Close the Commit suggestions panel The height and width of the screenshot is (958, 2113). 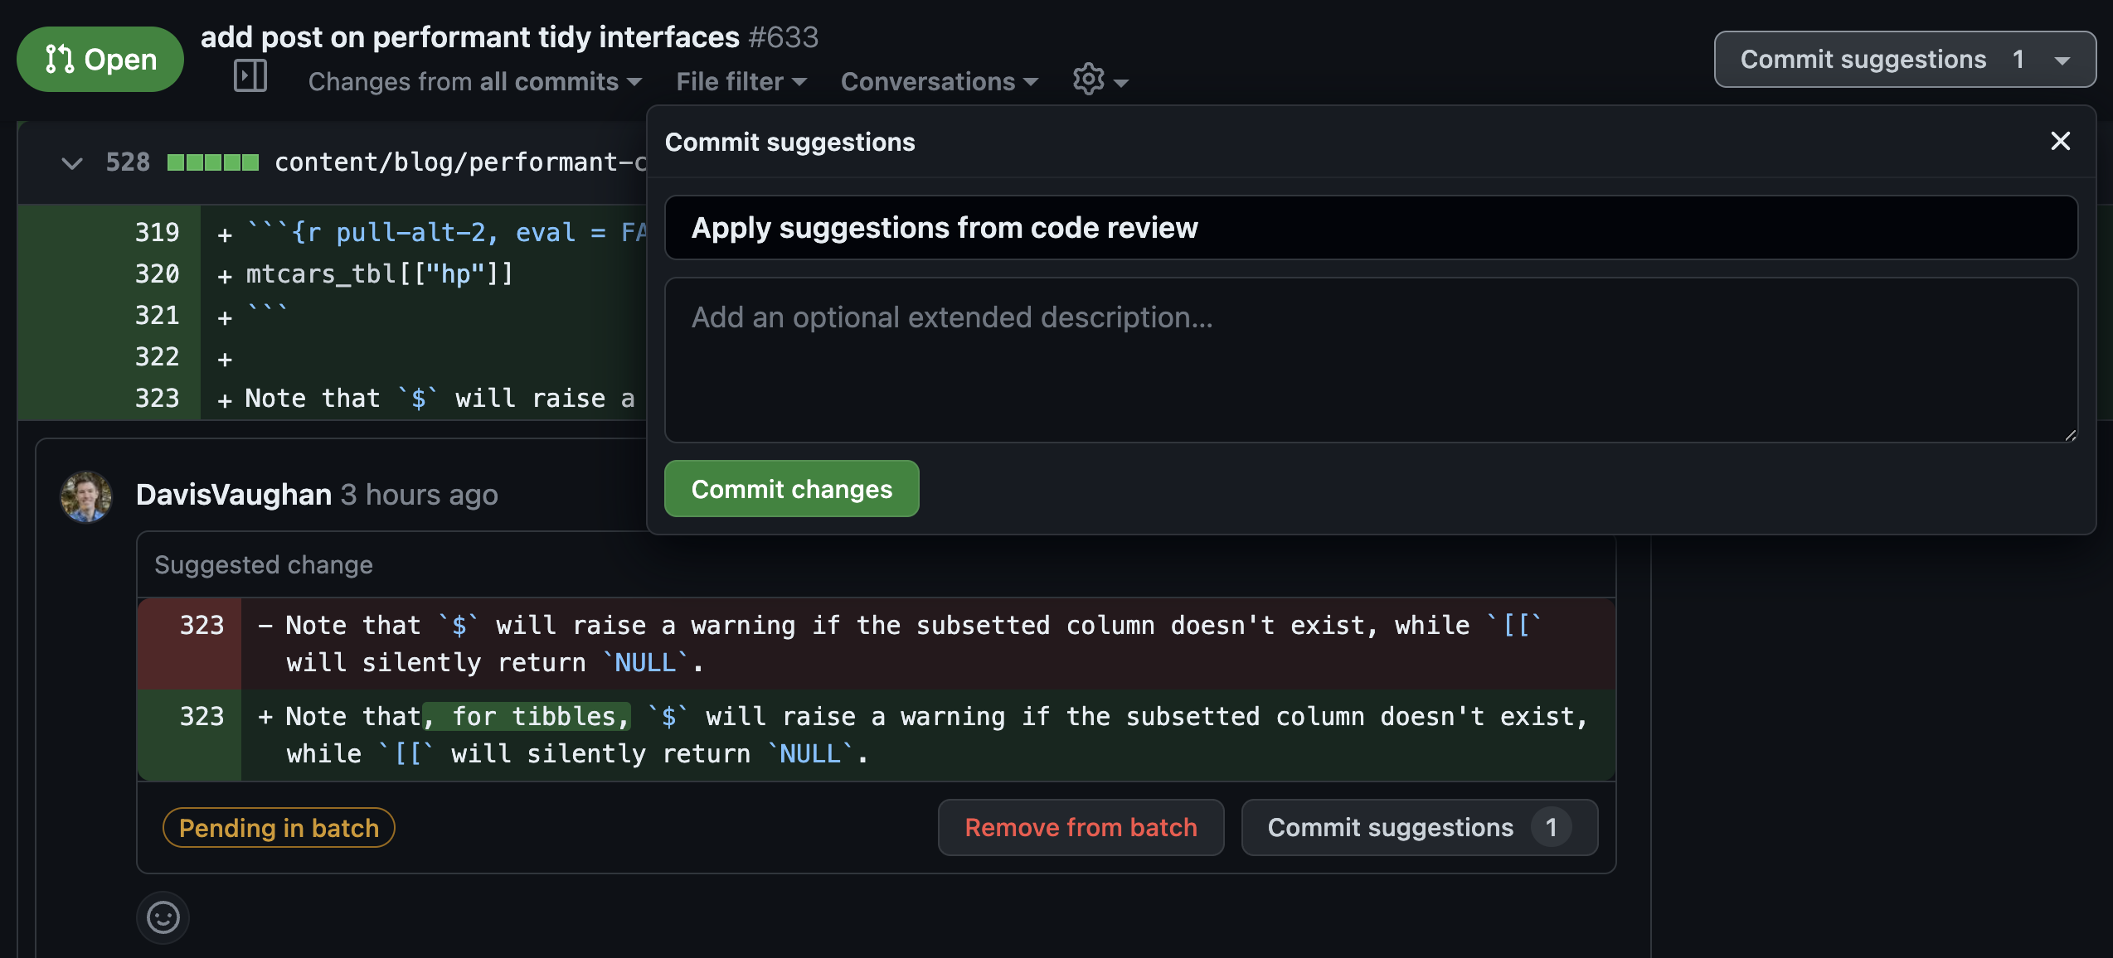click(x=2060, y=141)
